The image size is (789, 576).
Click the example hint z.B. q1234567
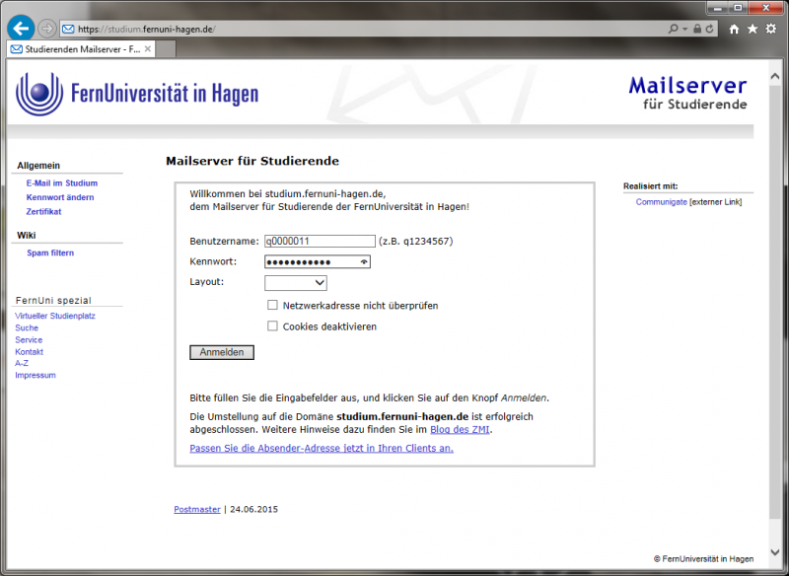[415, 241]
